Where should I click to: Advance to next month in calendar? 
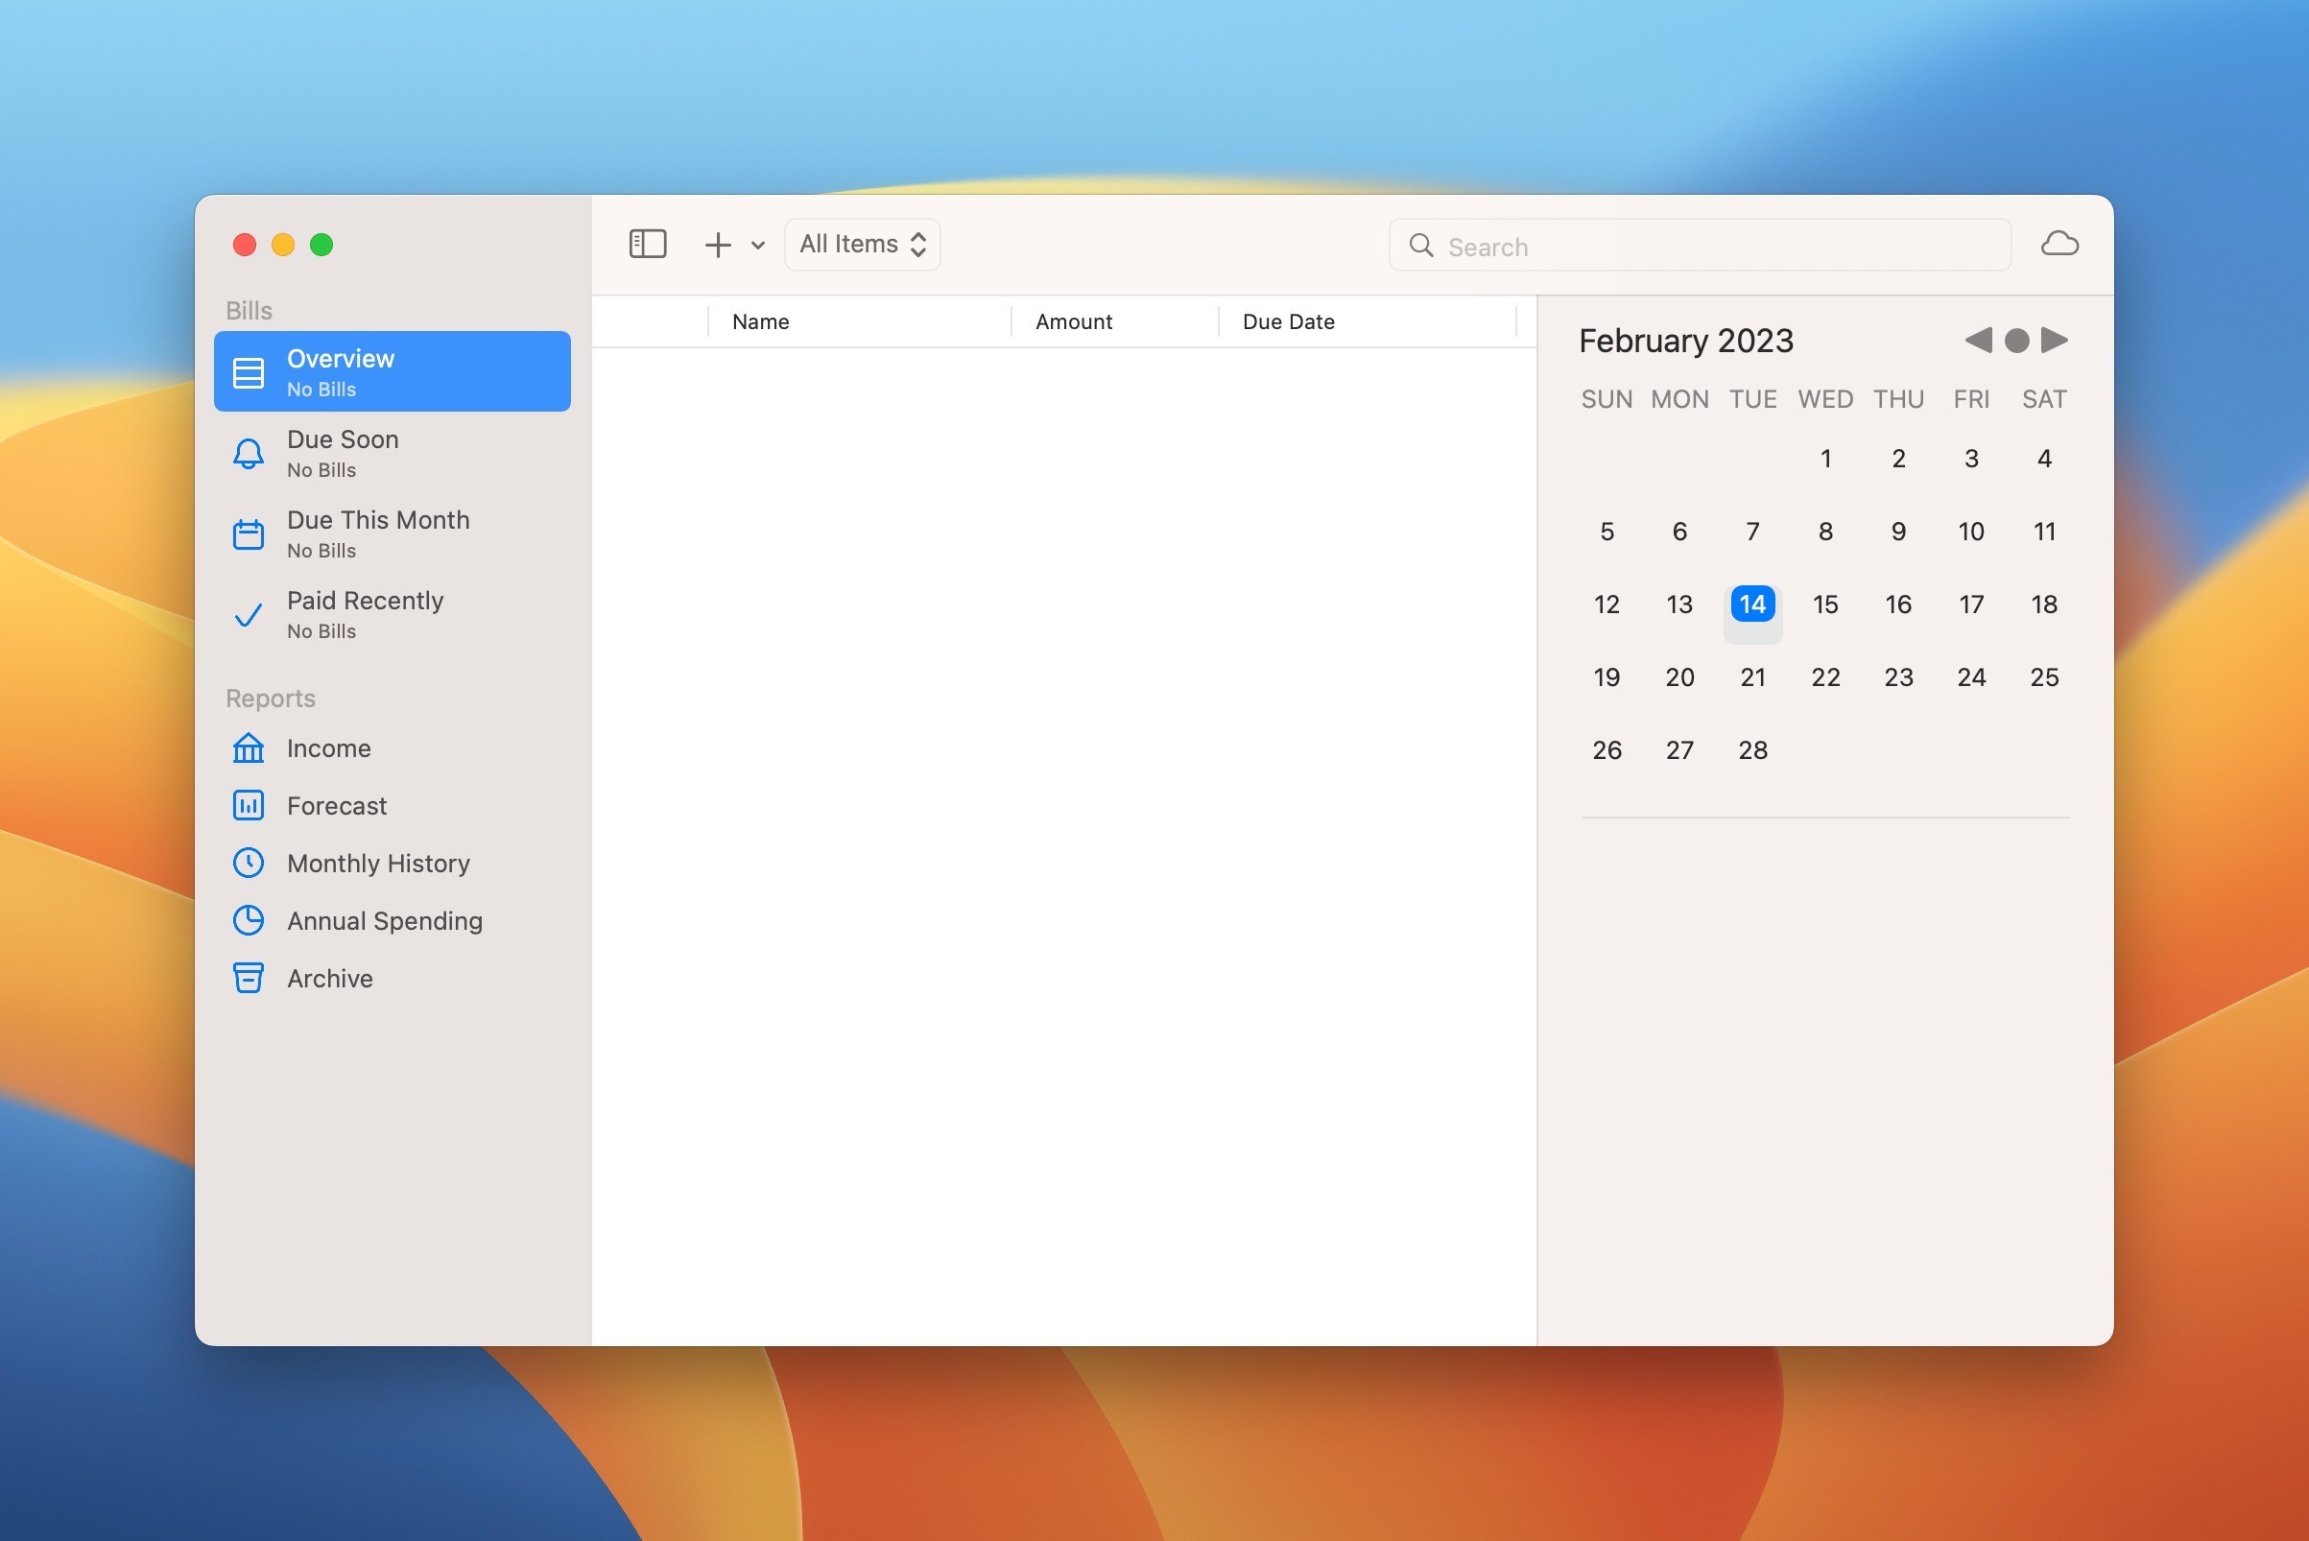pos(2054,340)
